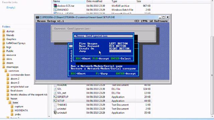The image size is (214, 120).
Task: Click ENTER=Select in Mouse Configuration
Action: point(121,59)
